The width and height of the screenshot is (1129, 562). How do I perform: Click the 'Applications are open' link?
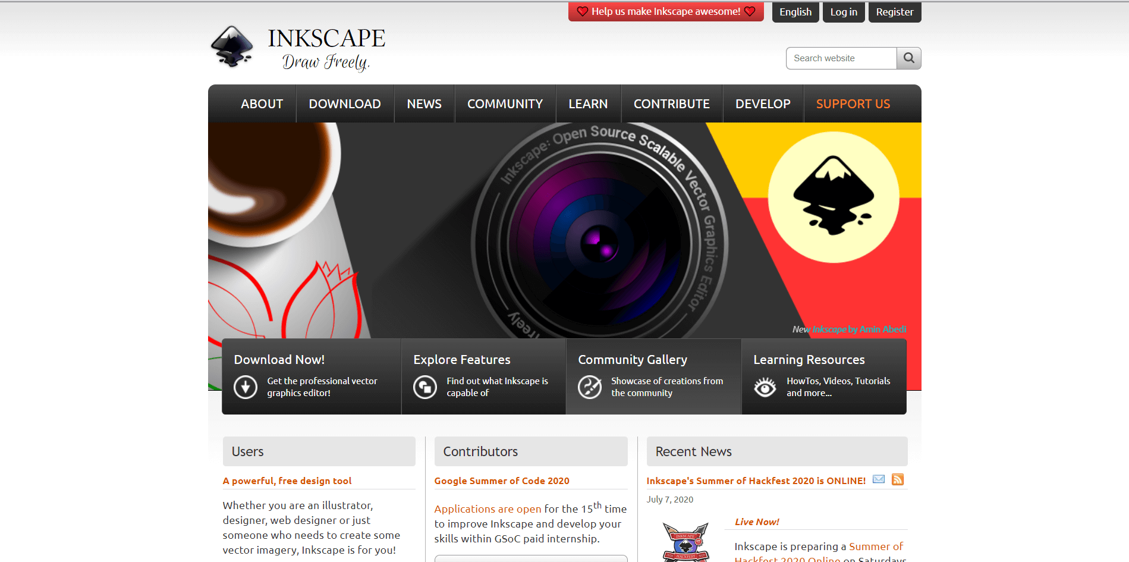(488, 509)
